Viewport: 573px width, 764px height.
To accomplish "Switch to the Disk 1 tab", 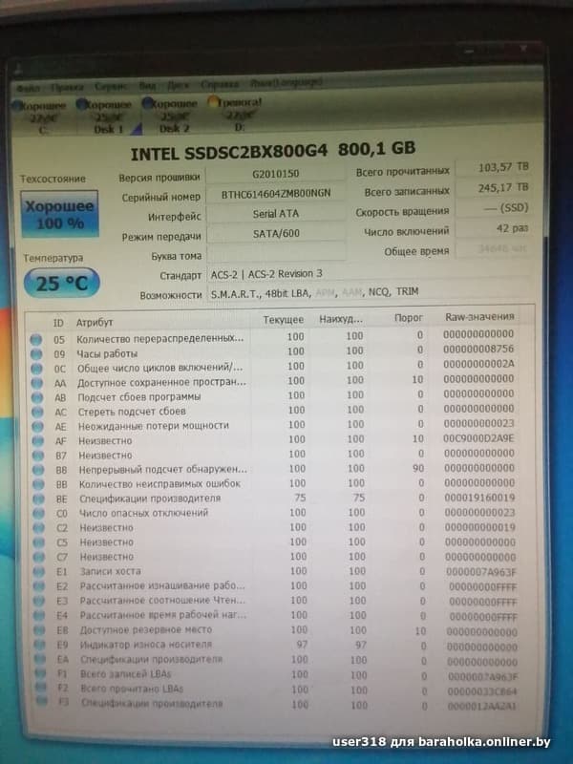I will 106,117.
